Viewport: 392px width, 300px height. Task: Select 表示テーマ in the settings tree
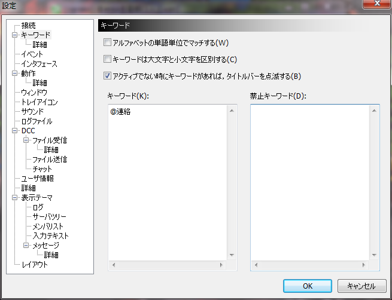click(x=37, y=198)
